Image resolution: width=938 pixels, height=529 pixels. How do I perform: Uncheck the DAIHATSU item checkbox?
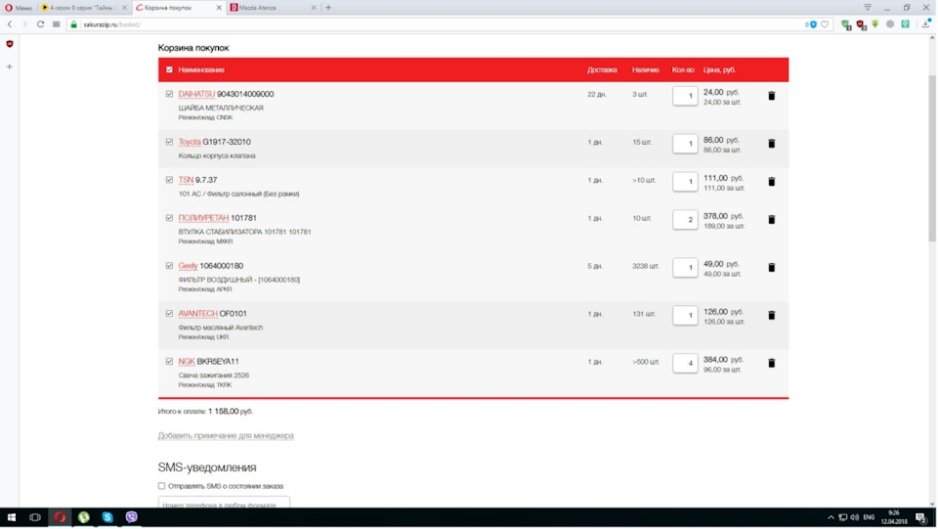pyautogui.click(x=169, y=94)
